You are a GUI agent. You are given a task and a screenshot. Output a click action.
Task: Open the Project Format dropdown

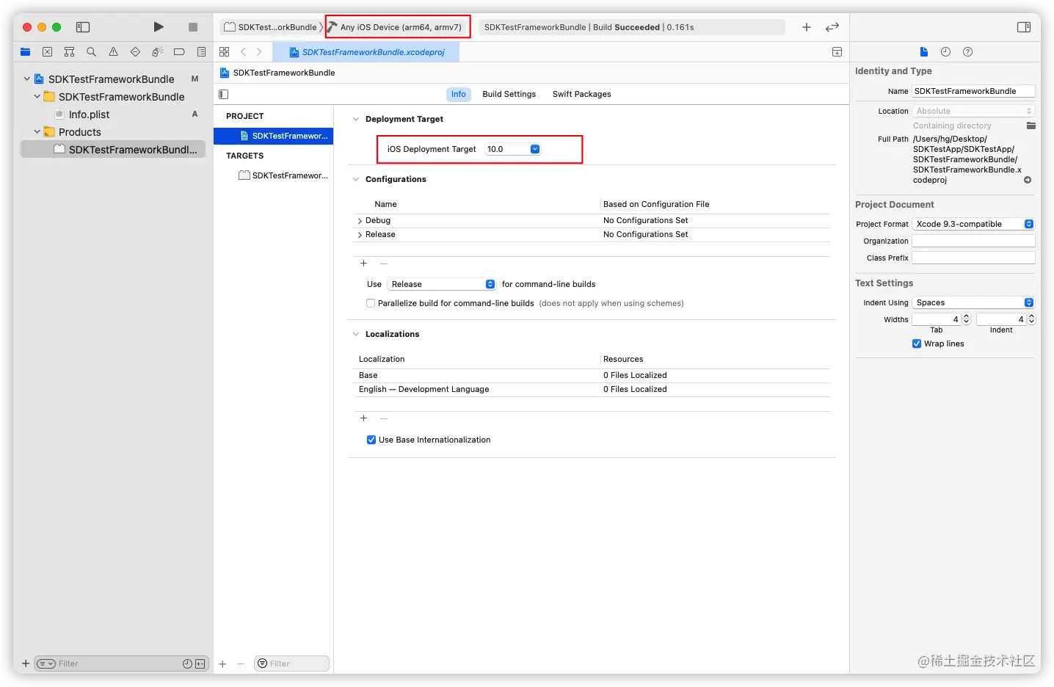[973, 224]
